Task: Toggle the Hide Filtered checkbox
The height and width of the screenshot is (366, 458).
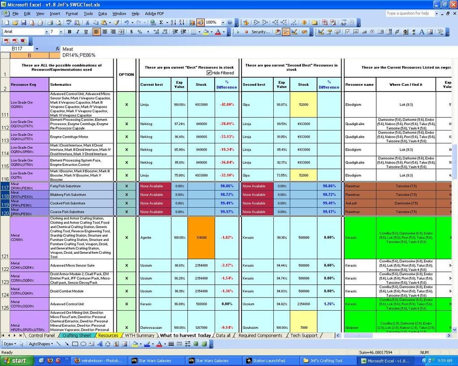Action: (209, 73)
